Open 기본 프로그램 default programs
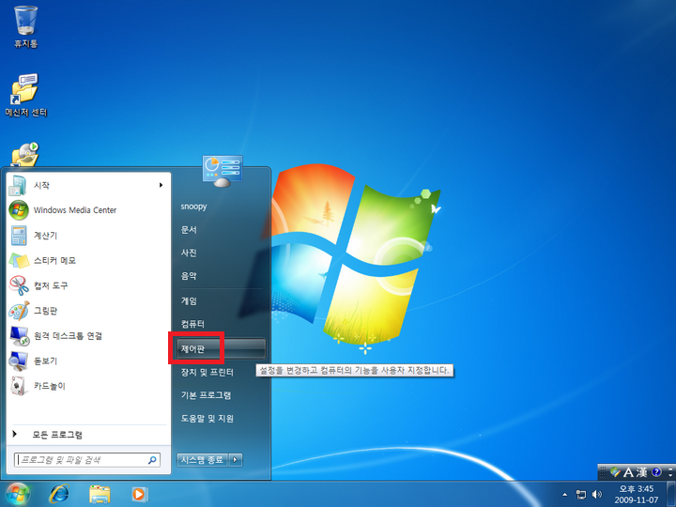 click(206, 395)
